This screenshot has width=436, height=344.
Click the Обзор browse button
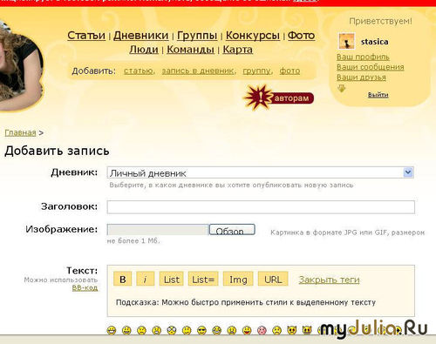(x=232, y=230)
